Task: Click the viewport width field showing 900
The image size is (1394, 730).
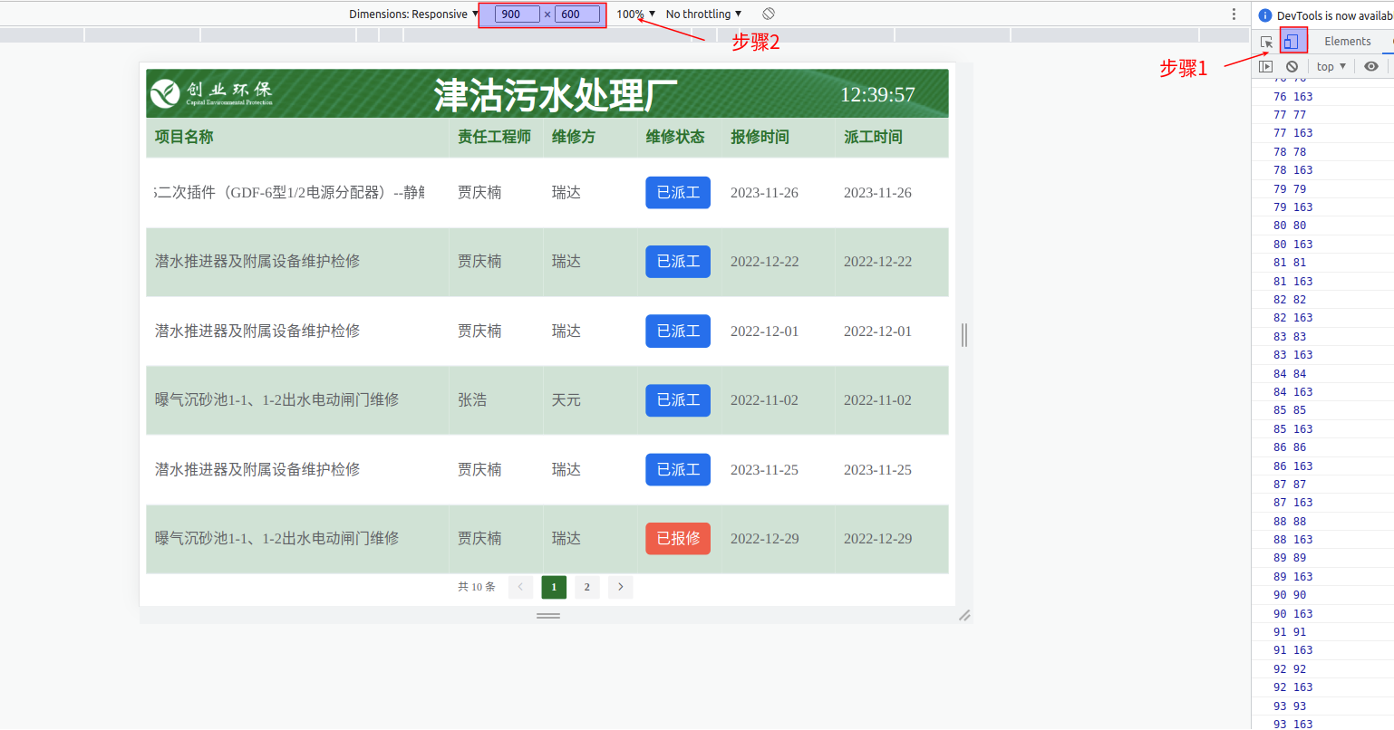Action: click(517, 14)
